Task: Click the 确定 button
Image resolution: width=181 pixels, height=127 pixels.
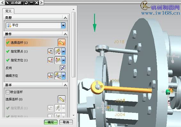Action: pos(51,122)
